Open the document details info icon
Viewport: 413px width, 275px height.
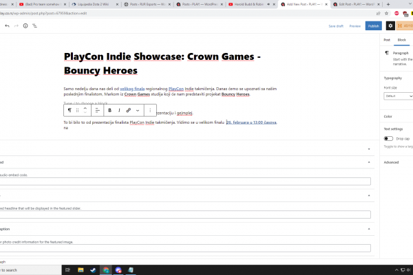tap(25, 26)
